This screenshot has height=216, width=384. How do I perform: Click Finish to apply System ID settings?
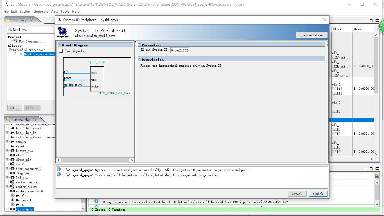[318, 193]
